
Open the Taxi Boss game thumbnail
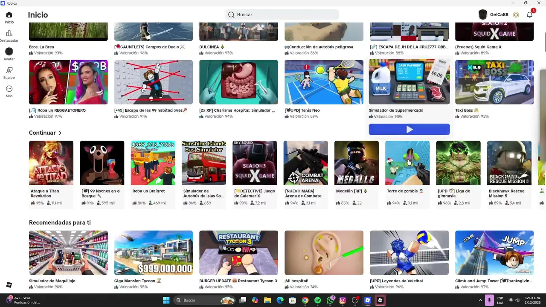tap(494, 82)
